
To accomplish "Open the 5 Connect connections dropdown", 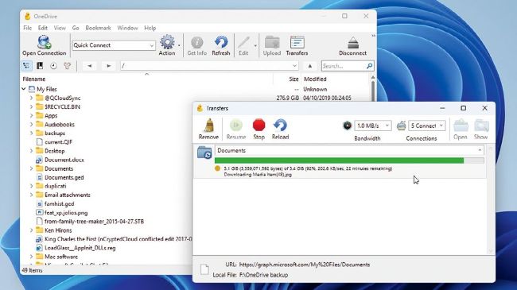I will pos(441,126).
